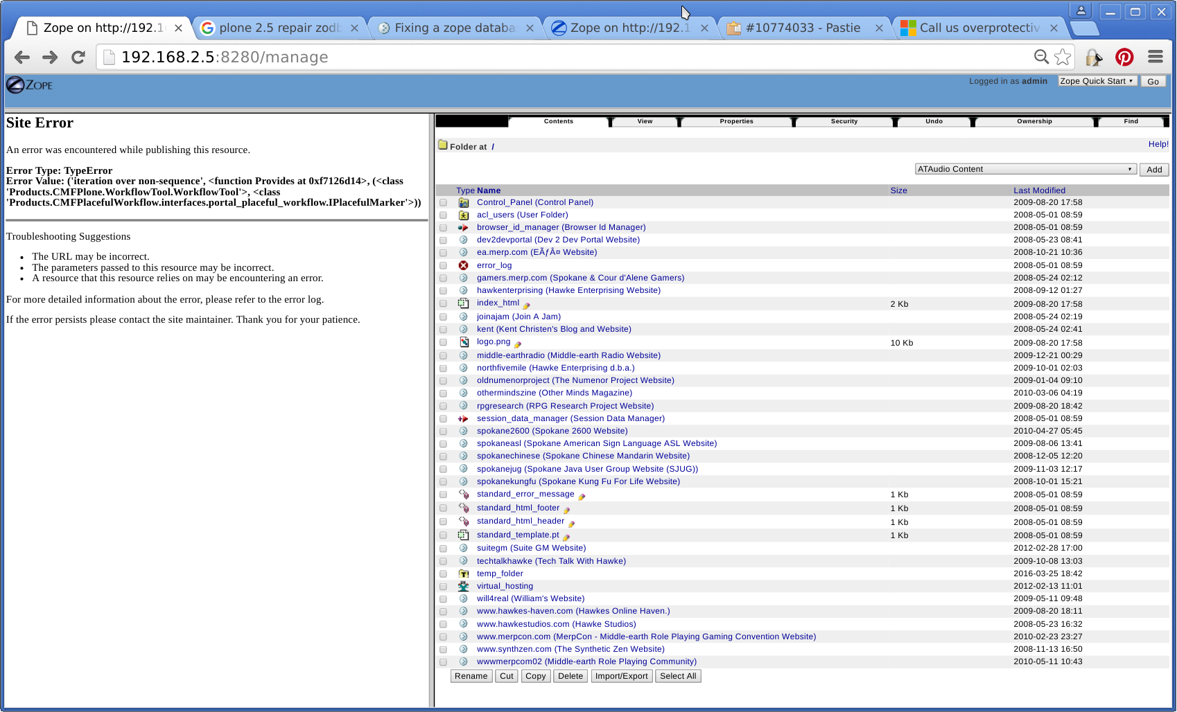Switch to the Security tab
This screenshot has height=712, width=1177.
844,121
